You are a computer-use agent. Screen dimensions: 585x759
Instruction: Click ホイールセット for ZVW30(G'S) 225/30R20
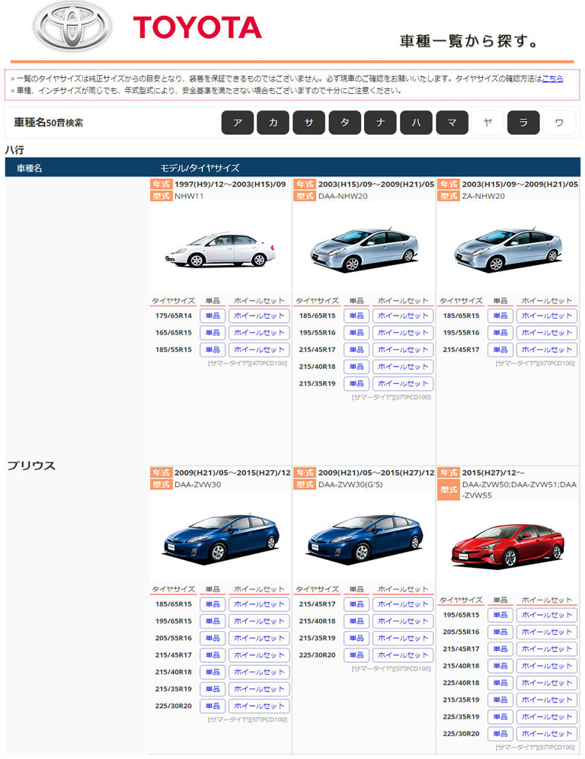coord(403,655)
